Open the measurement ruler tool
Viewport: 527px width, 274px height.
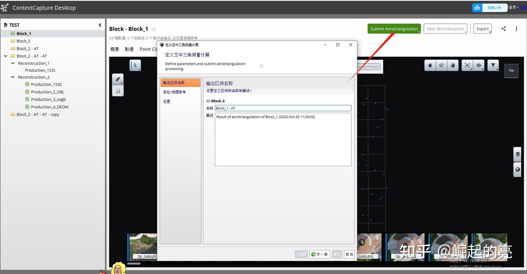[117, 79]
